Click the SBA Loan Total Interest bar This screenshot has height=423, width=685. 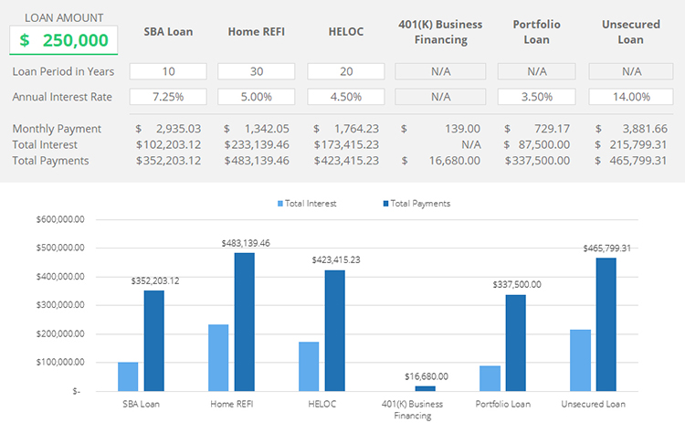pyautogui.click(x=129, y=376)
